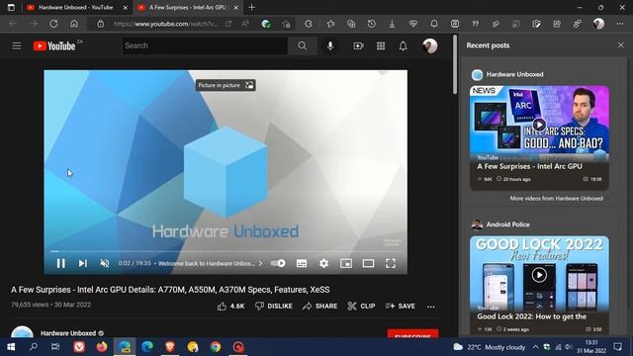The image size is (633, 356).
Task: Click the SHARE button
Action: 320,307
